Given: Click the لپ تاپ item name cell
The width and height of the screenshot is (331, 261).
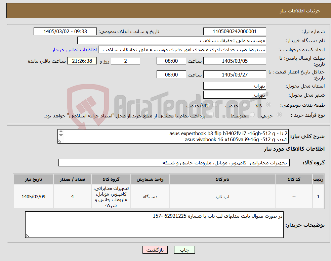Looking at the screenshot, I should (x=222, y=197).
